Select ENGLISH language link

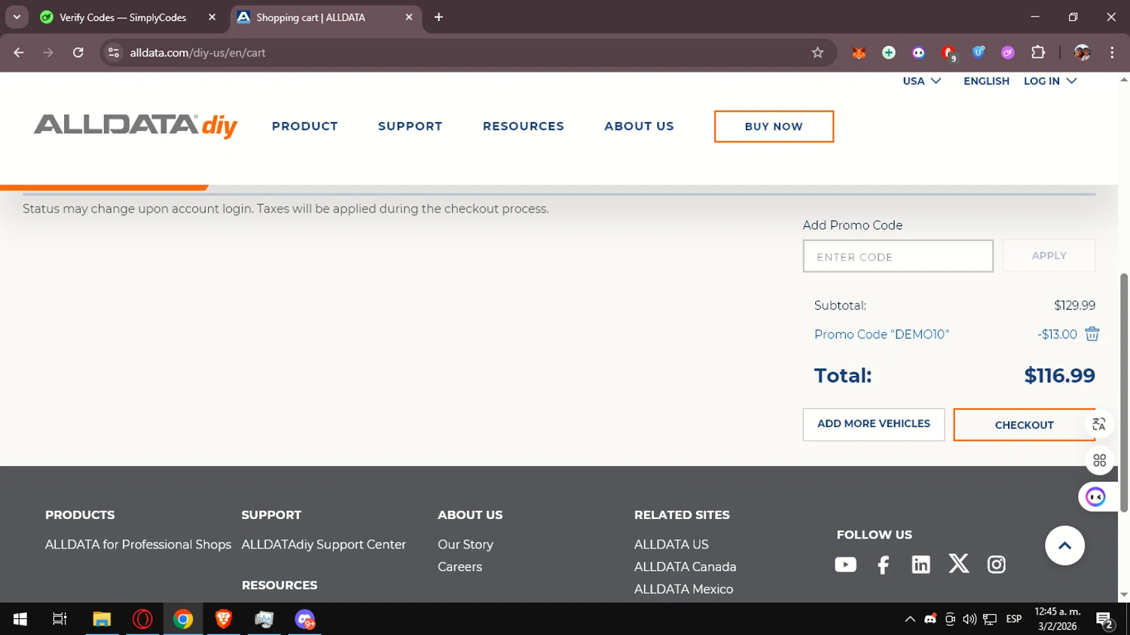(986, 81)
